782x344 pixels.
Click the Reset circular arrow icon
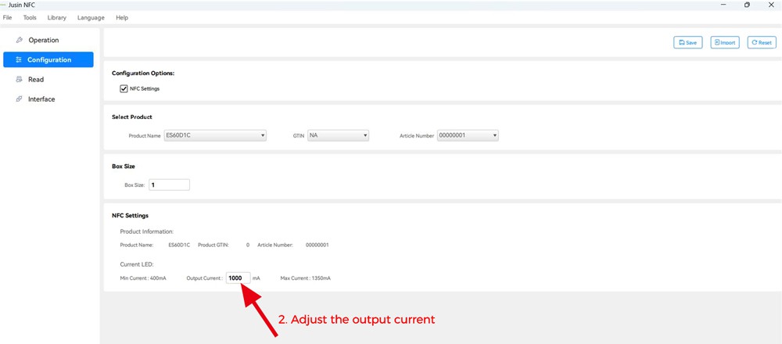coord(755,42)
